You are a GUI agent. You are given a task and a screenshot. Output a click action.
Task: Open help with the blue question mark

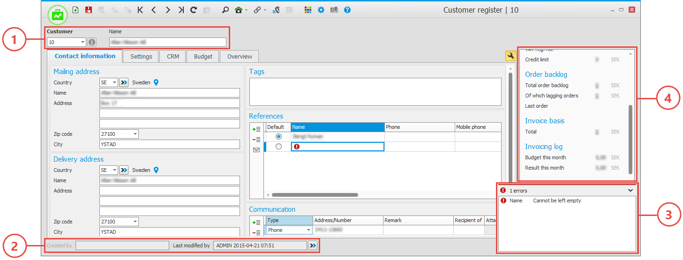pos(347,10)
